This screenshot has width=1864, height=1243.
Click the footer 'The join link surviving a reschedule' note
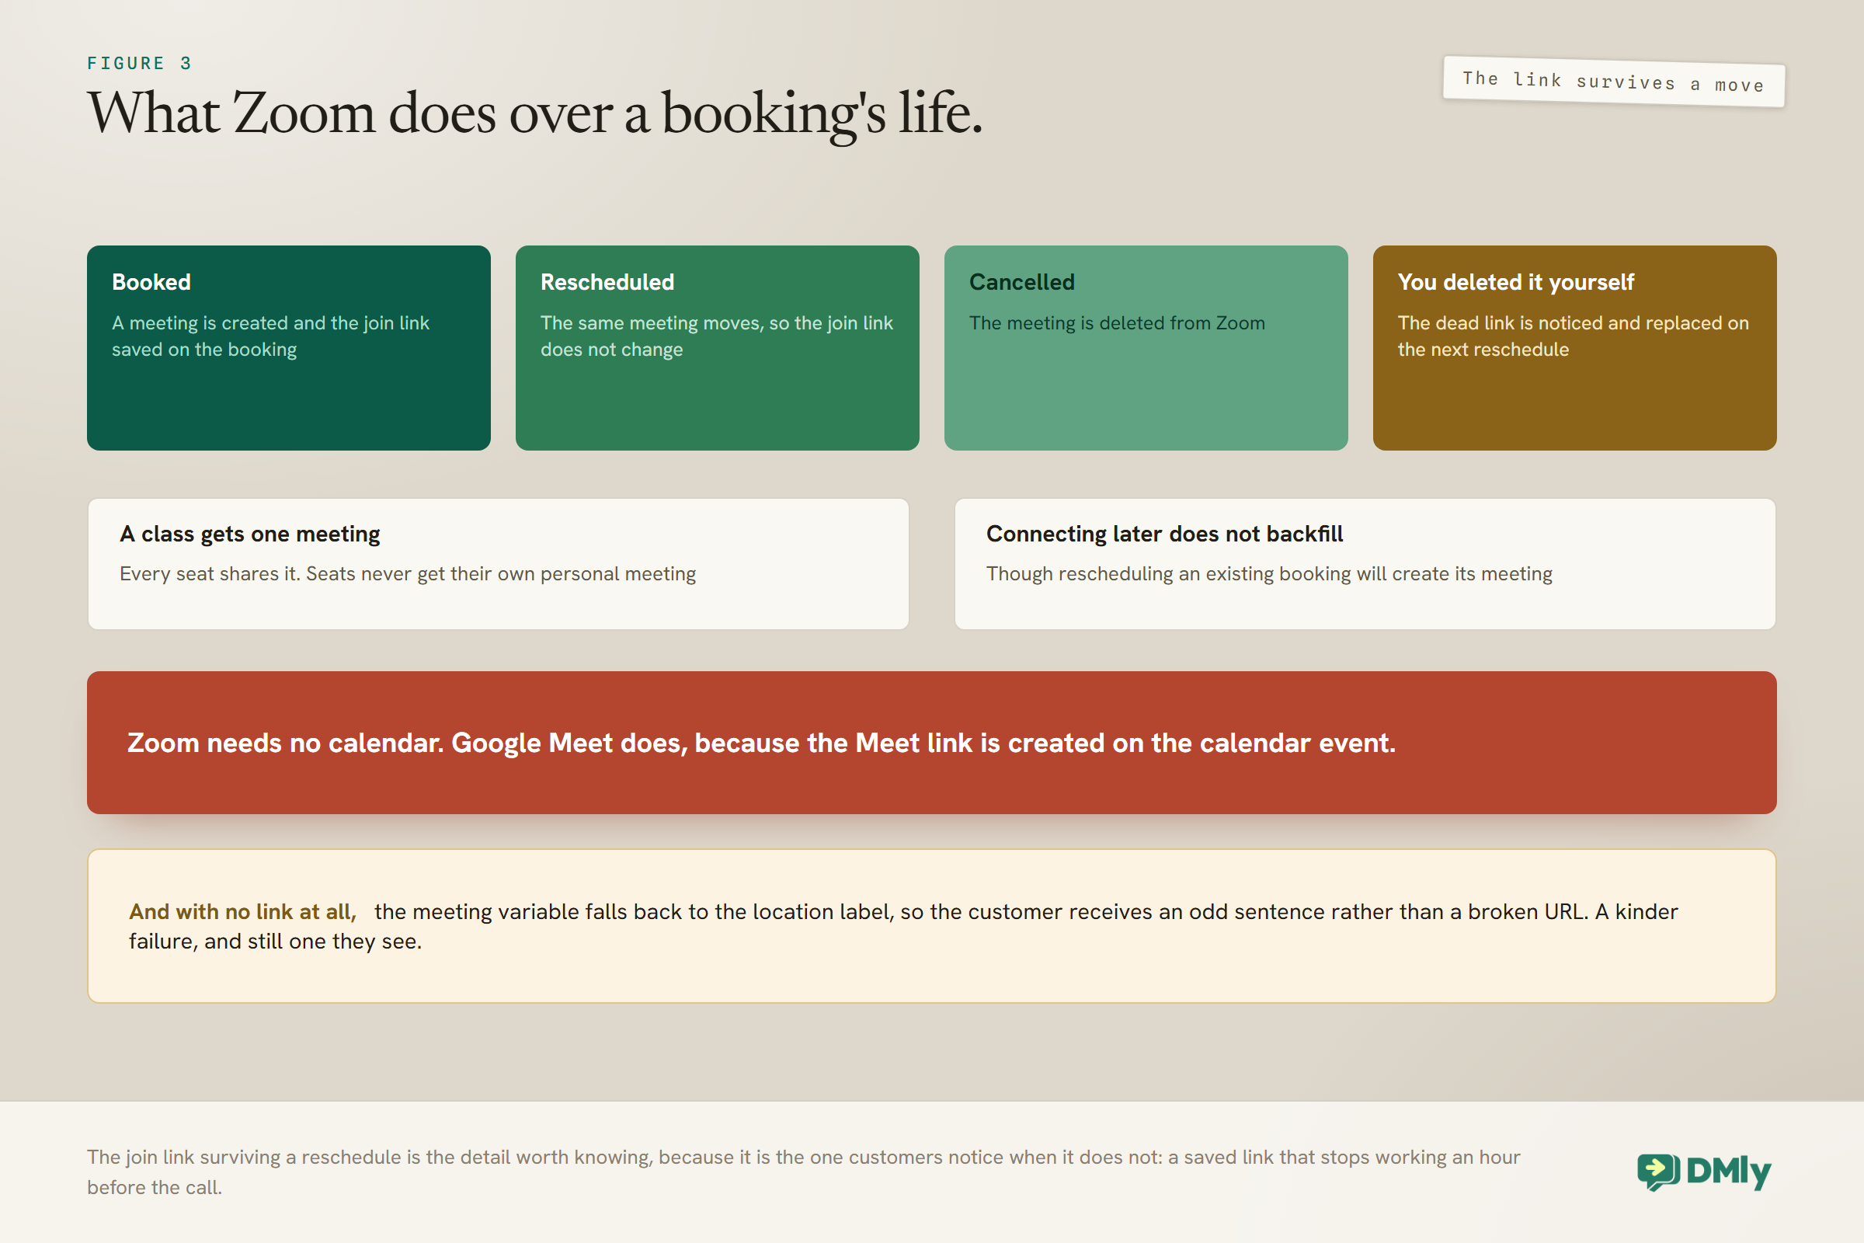click(804, 1172)
